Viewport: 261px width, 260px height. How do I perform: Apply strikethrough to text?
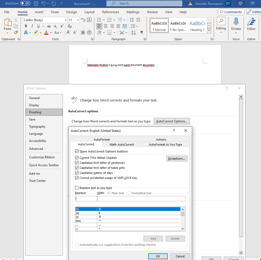click(49, 26)
